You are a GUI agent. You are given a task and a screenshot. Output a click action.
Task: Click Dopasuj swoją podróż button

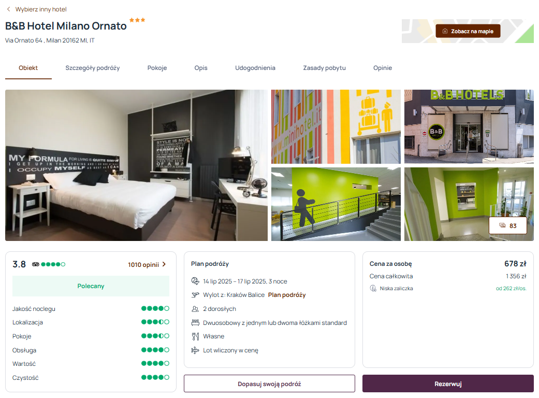[x=269, y=383]
